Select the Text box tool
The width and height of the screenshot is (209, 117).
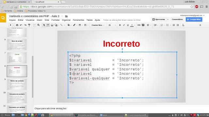click(48, 25)
